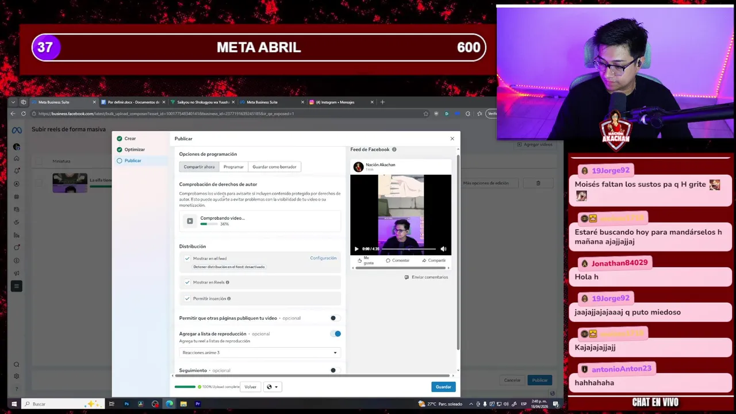Open the hamburger all-tools menu icon
This screenshot has height=414, width=736.
17,286
